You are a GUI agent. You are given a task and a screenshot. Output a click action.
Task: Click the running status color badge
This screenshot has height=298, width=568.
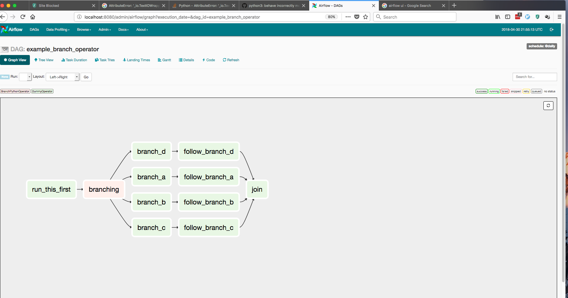coord(494,91)
